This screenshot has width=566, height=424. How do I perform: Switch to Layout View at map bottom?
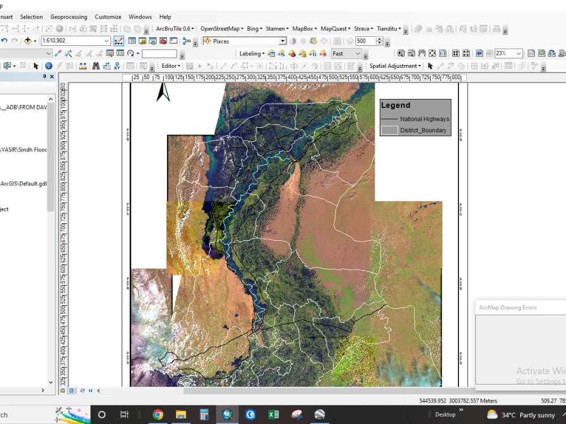click(x=71, y=391)
